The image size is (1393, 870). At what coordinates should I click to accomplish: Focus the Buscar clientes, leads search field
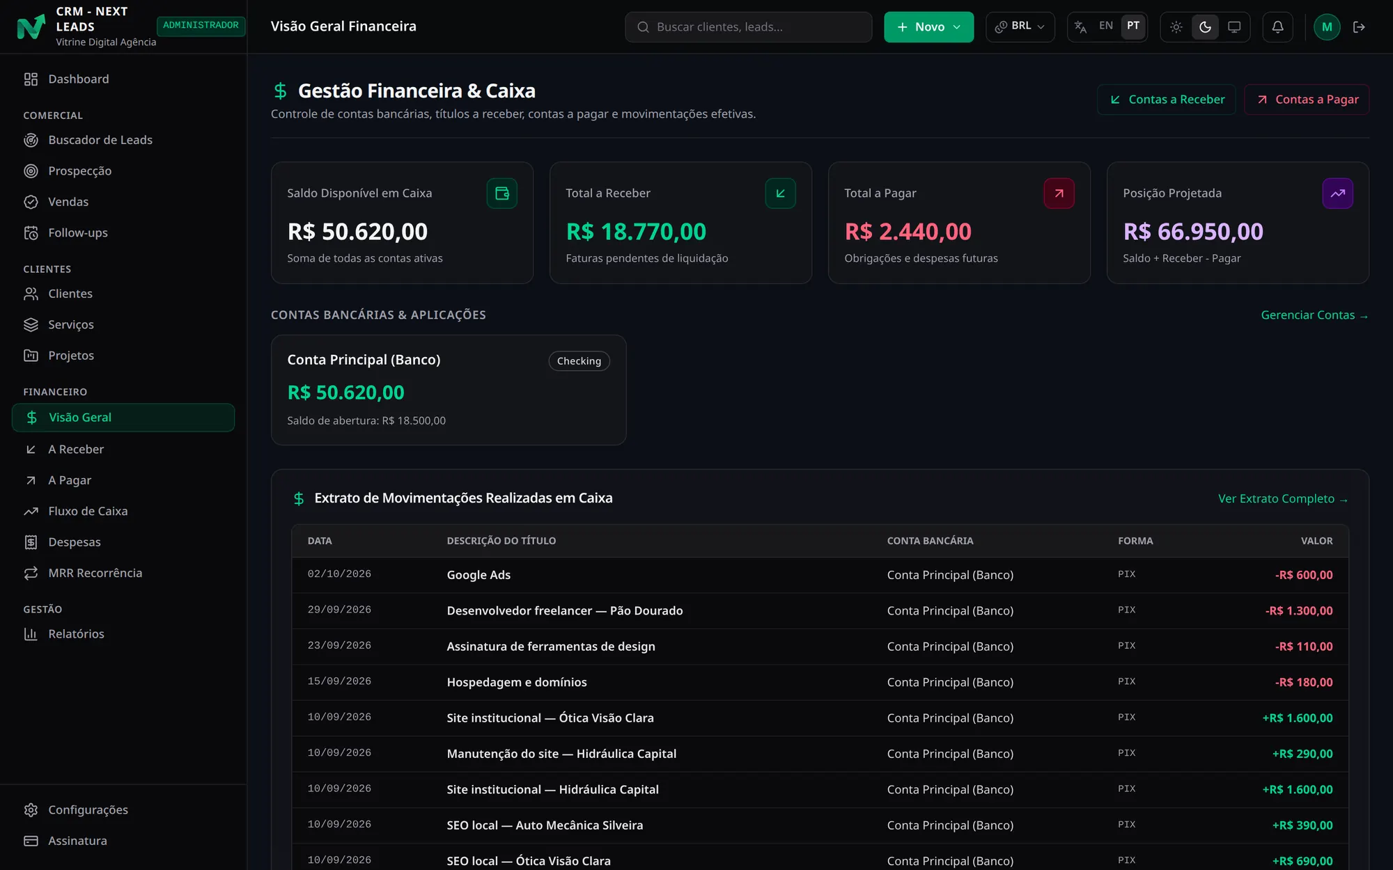click(749, 27)
